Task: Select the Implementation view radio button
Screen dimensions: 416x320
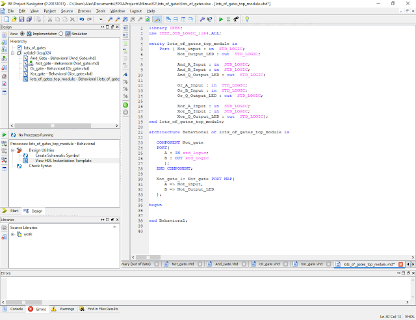Action: point(23,33)
